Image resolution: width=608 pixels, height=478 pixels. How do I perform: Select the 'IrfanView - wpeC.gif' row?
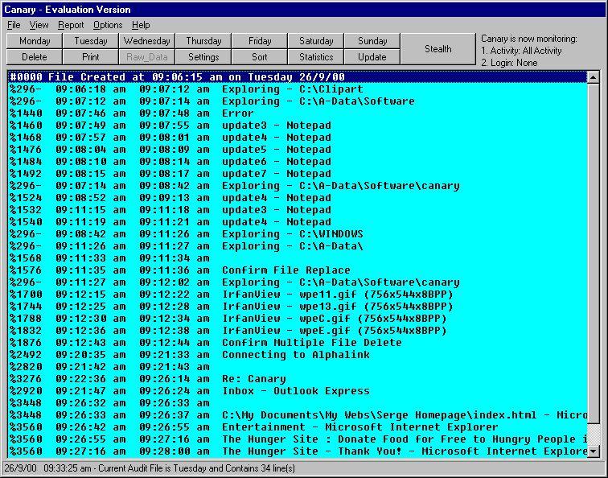click(298, 319)
